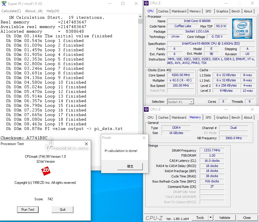This screenshot has height=222, width=259.
Task: Click the Name field Intel Core i5 8600K
Action: click(x=197, y=21)
